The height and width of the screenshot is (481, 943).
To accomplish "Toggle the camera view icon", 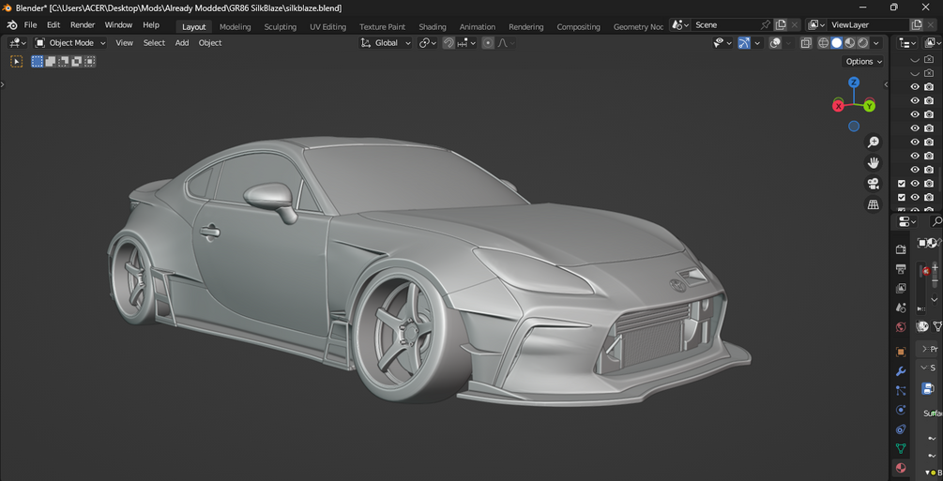I will pos(873,184).
